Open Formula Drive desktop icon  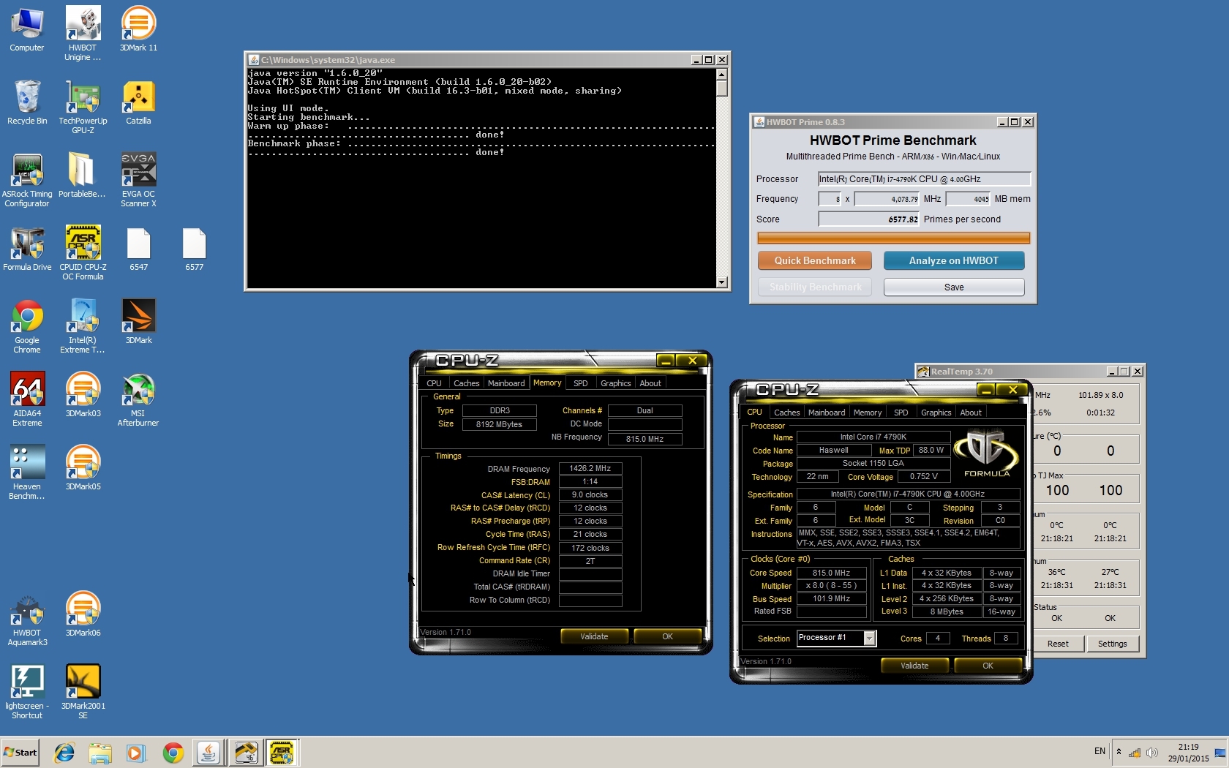click(27, 249)
